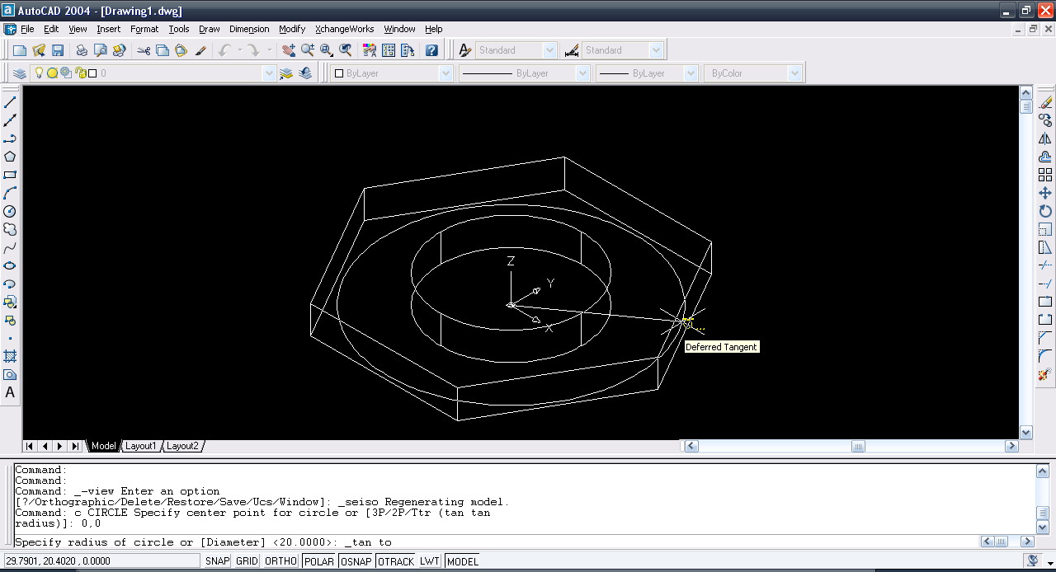Click the Pan Realtime hand icon
The image size is (1056, 572).
(288, 50)
